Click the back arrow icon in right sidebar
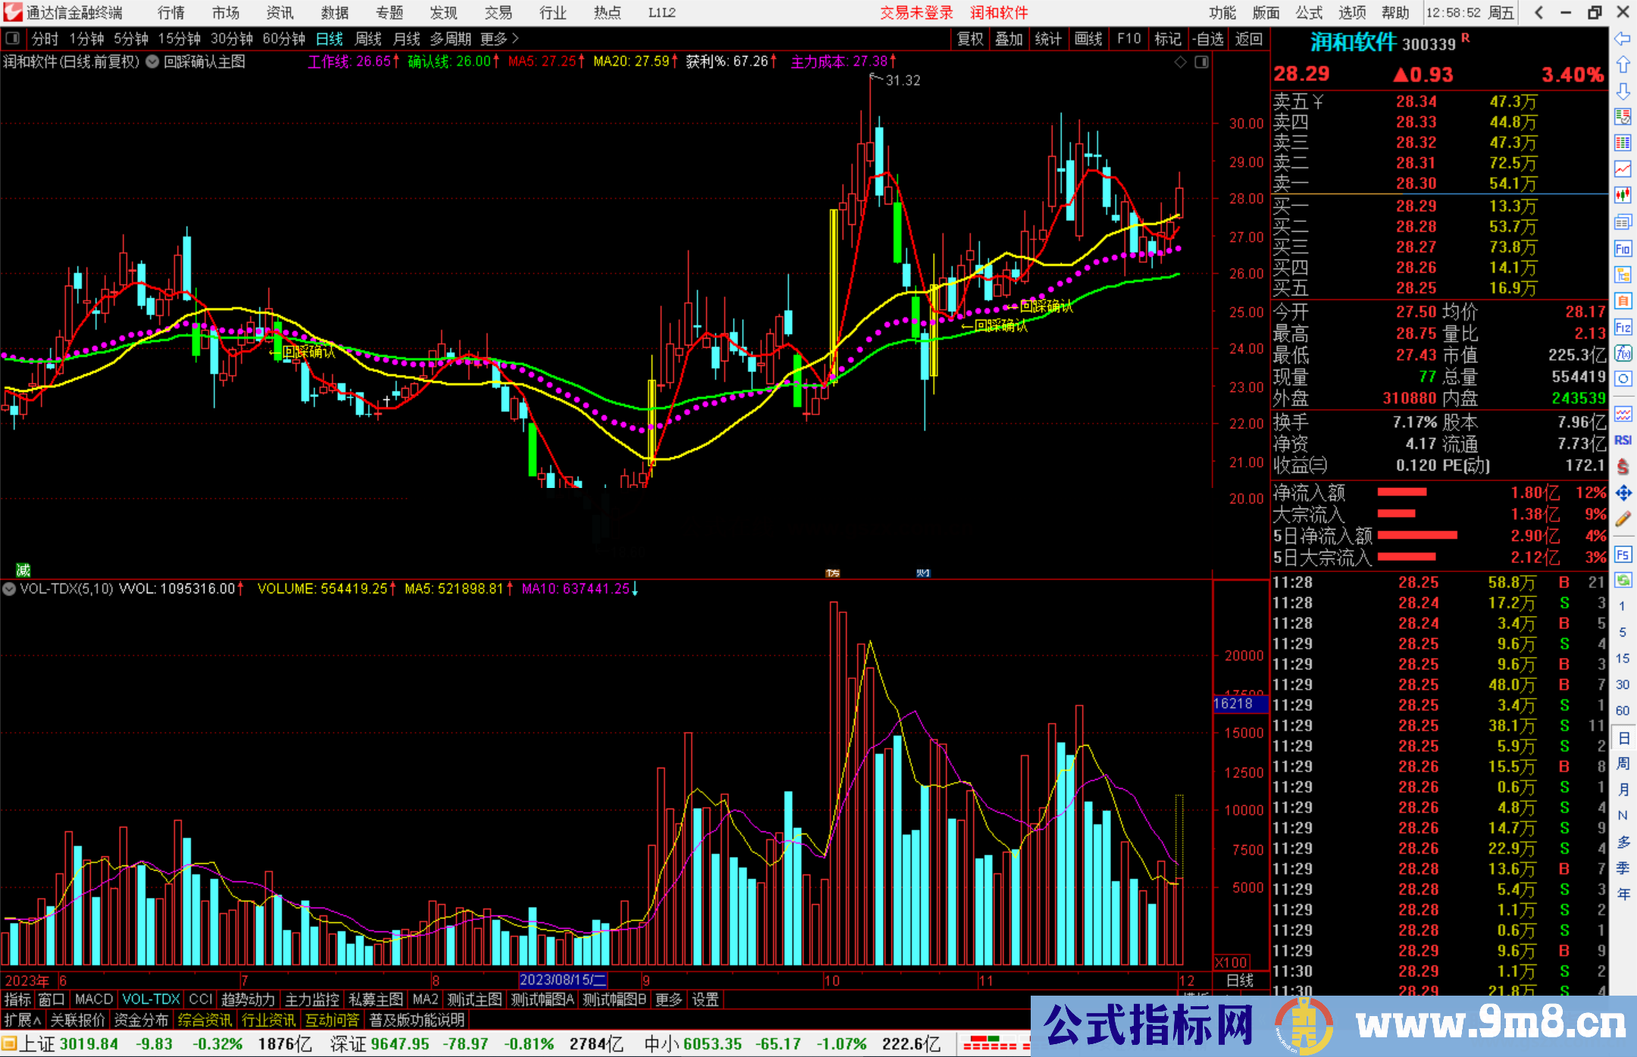 pyautogui.click(x=1623, y=39)
